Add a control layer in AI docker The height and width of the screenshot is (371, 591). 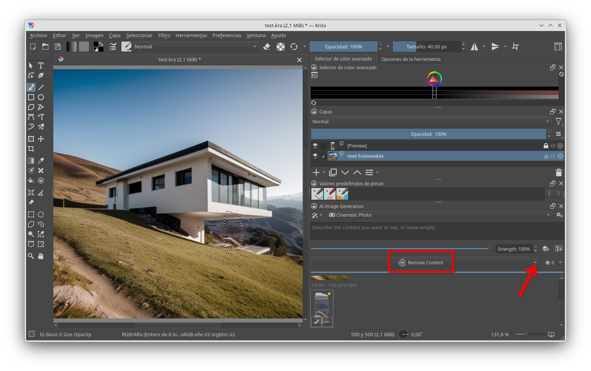546,248
